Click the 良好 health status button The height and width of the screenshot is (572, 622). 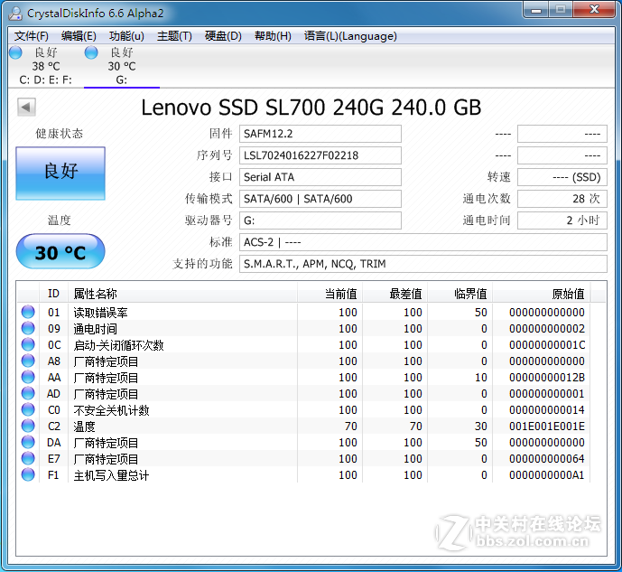coord(60,173)
